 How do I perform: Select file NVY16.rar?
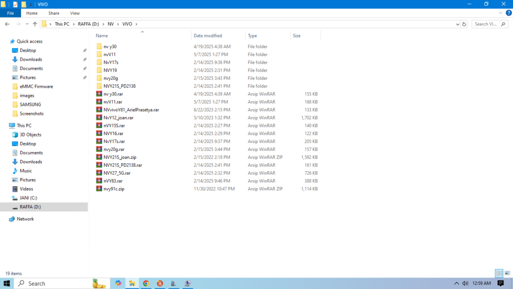tap(113, 133)
